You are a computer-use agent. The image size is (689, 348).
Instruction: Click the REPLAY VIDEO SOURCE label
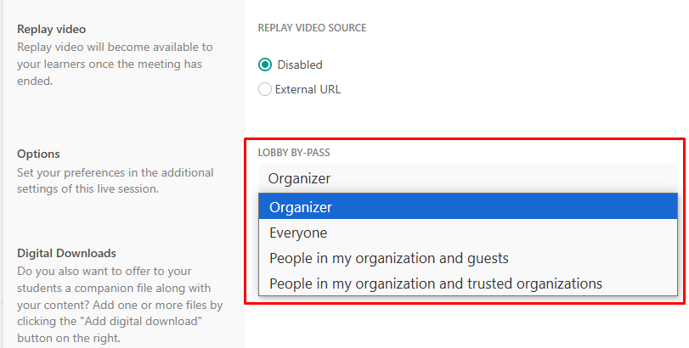[x=312, y=28]
